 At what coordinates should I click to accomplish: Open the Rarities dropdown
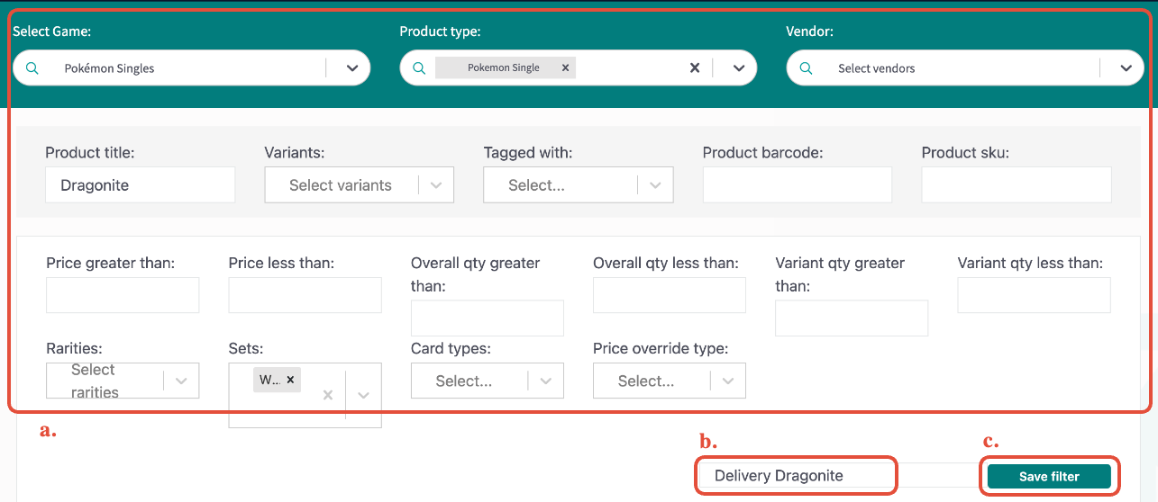point(181,381)
